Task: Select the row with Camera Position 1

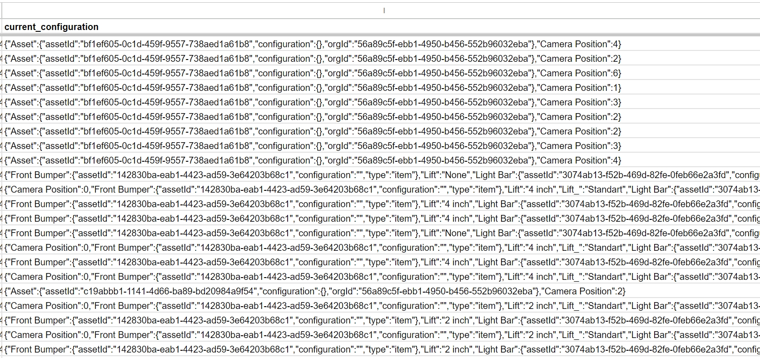Action: pos(313,88)
